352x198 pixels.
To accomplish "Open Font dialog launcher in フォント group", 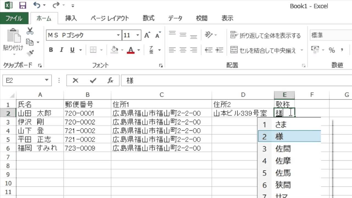I will click(161, 65).
